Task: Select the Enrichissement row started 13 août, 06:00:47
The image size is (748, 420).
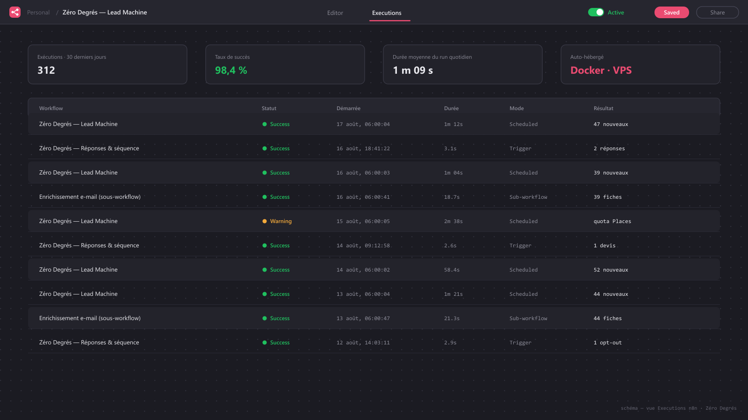Action: (x=374, y=318)
